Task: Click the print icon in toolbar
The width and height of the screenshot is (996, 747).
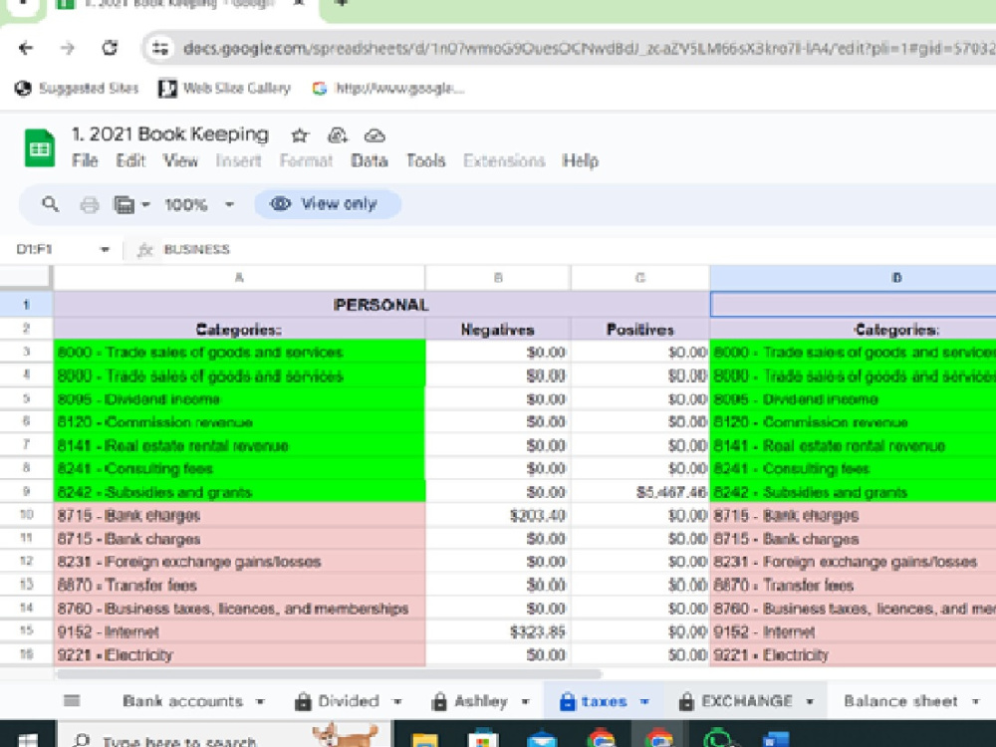Action: click(x=89, y=204)
